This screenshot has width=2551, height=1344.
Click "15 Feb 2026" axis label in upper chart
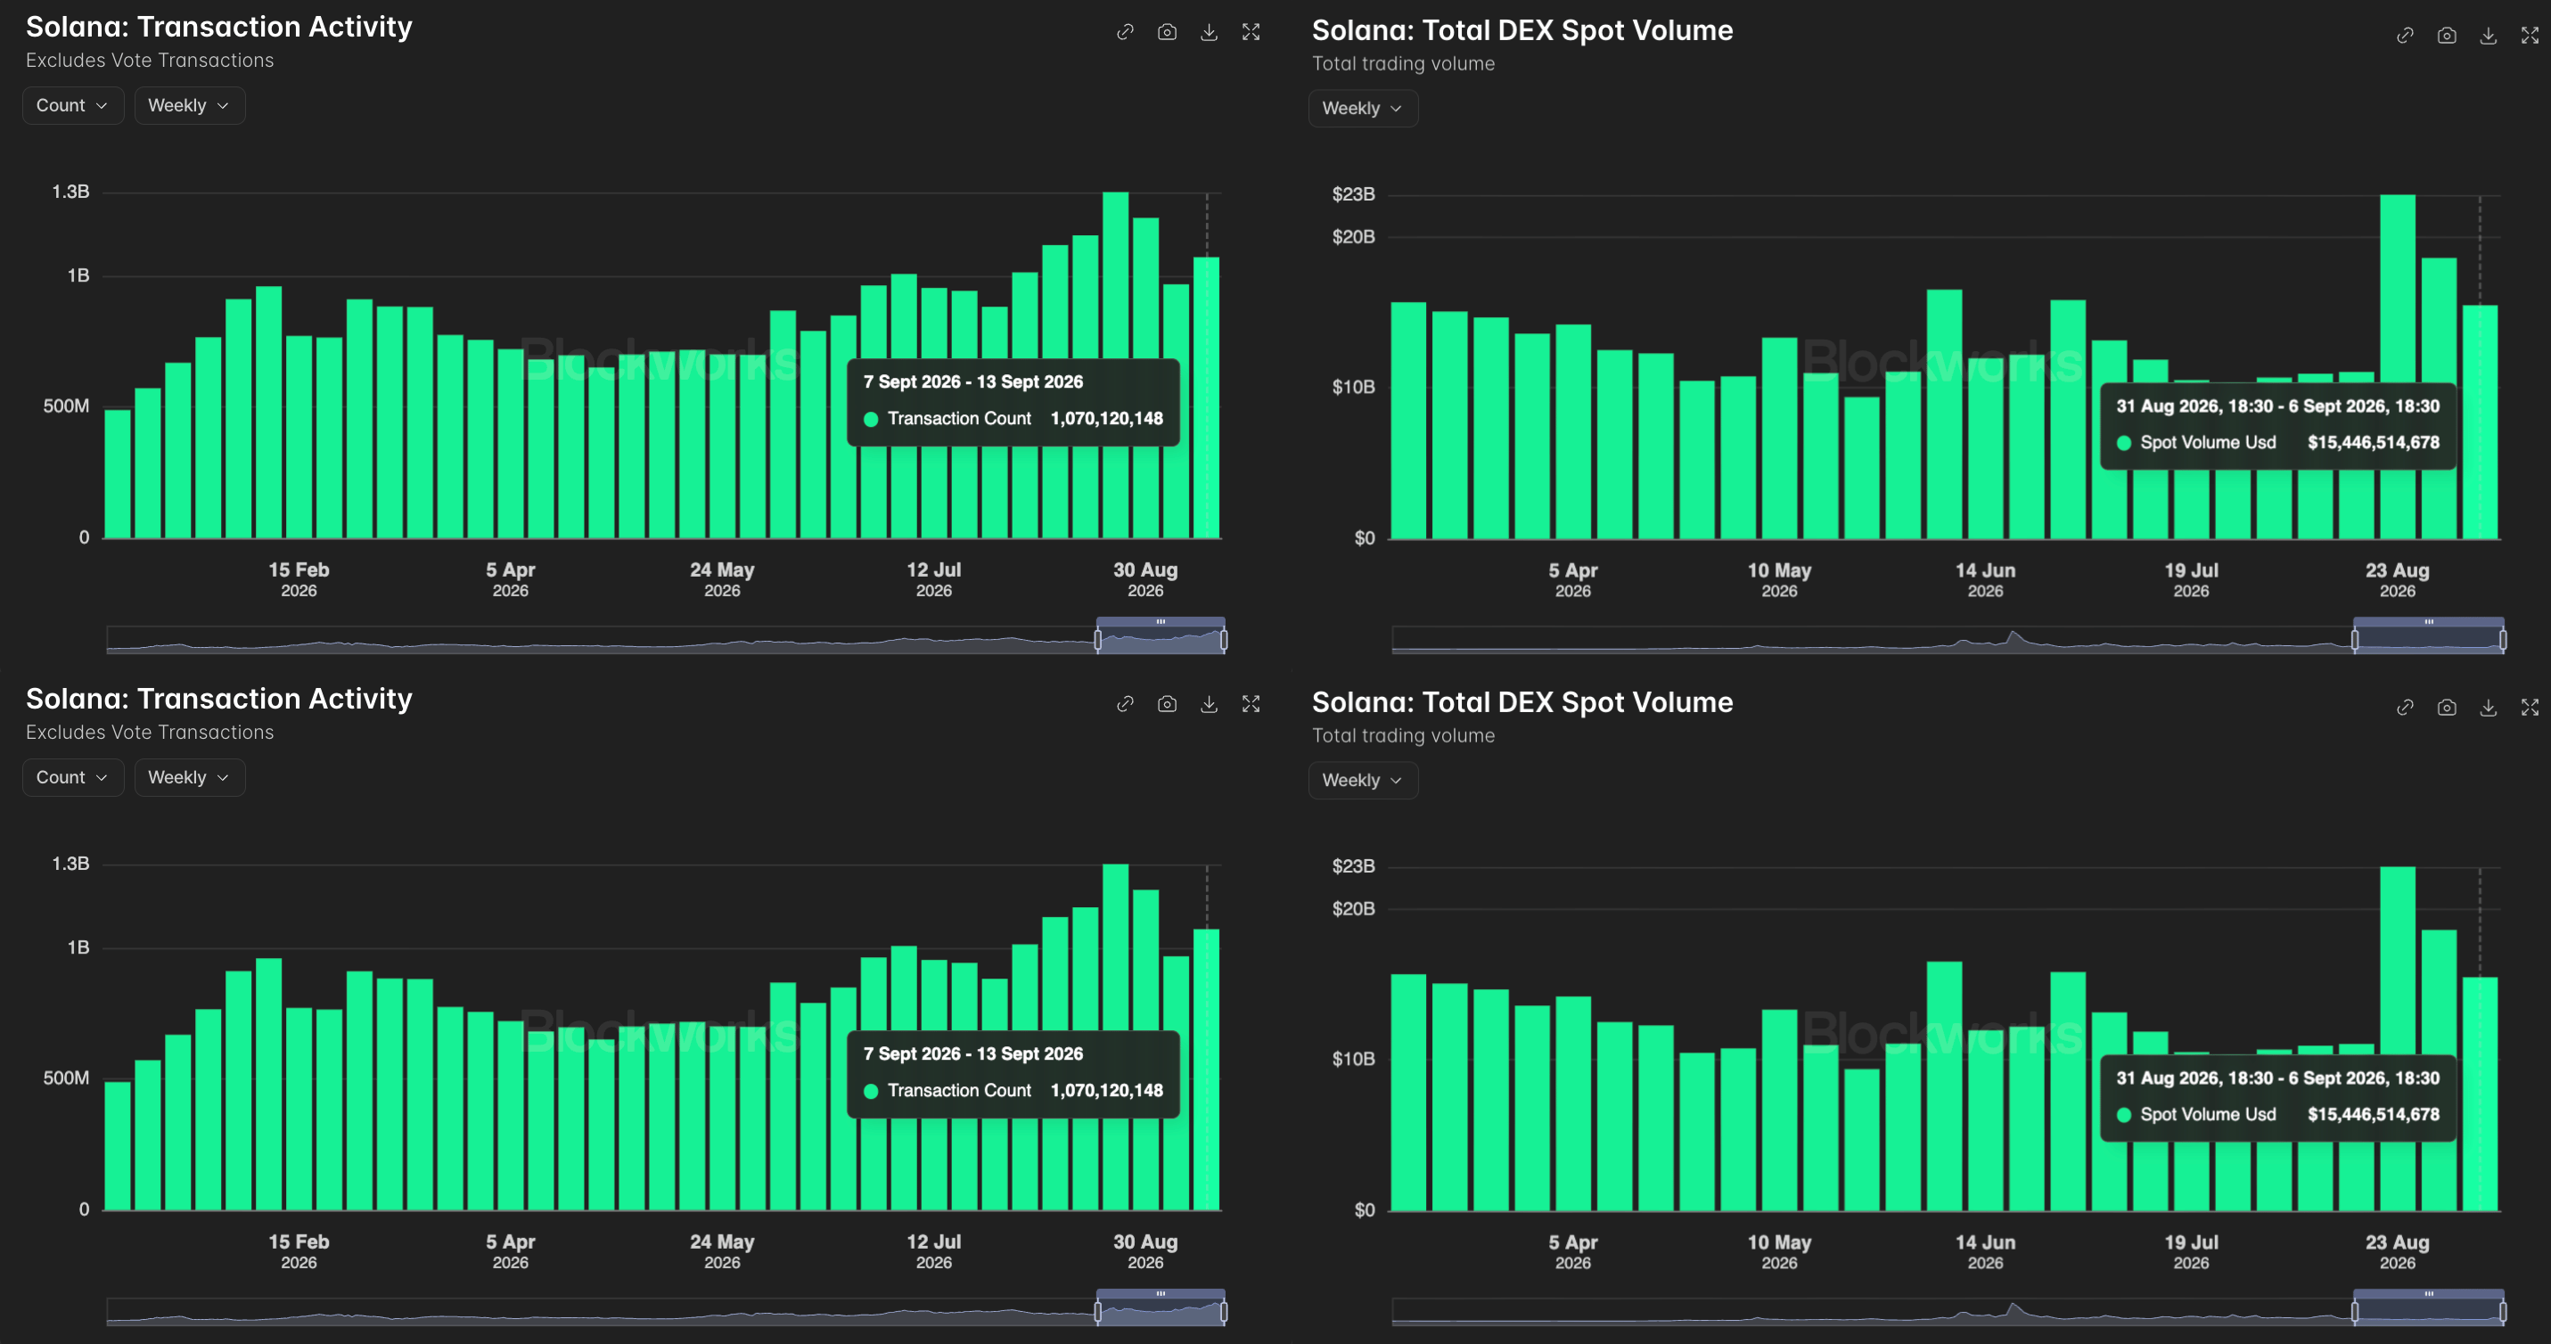[x=299, y=579]
